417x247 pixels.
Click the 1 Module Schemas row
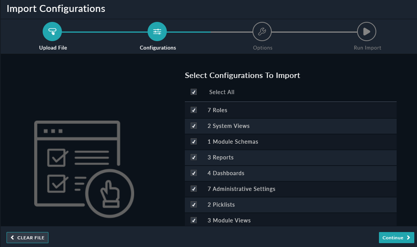(x=291, y=141)
